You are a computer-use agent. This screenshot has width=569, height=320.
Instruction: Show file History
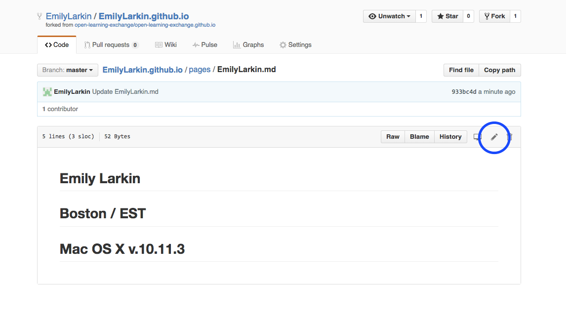[450, 137]
